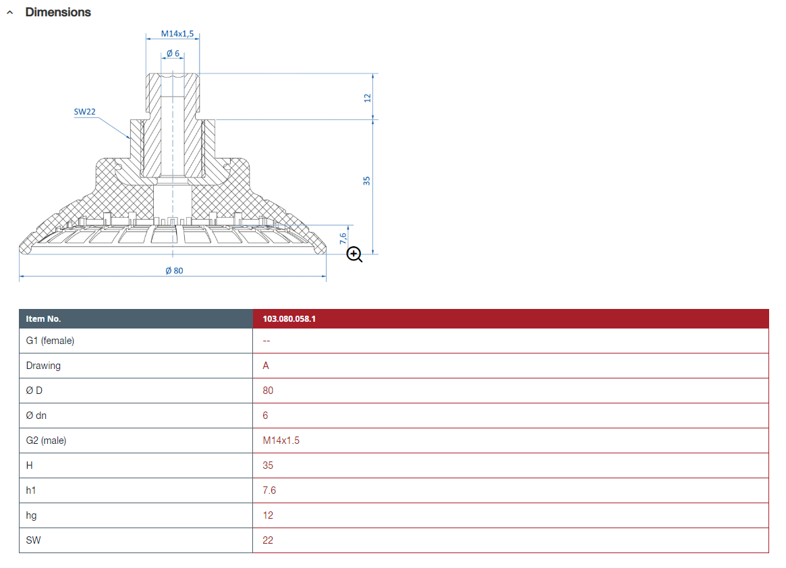The height and width of the screenshot is (568, 786).
Task: Click the vertical 35 dimension label
Action: coord(367,181)
